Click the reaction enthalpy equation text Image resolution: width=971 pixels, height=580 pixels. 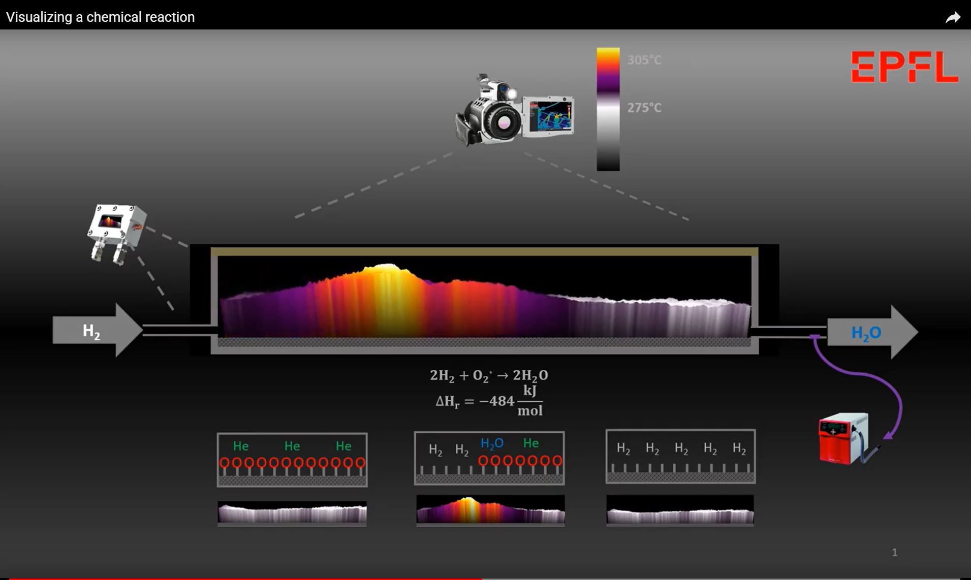tap(489, 401)
